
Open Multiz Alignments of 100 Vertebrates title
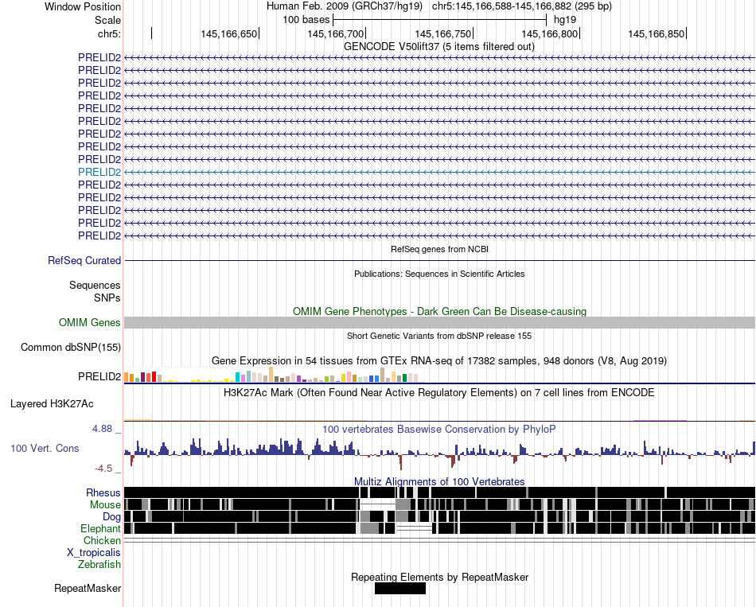tap(439, 481)
